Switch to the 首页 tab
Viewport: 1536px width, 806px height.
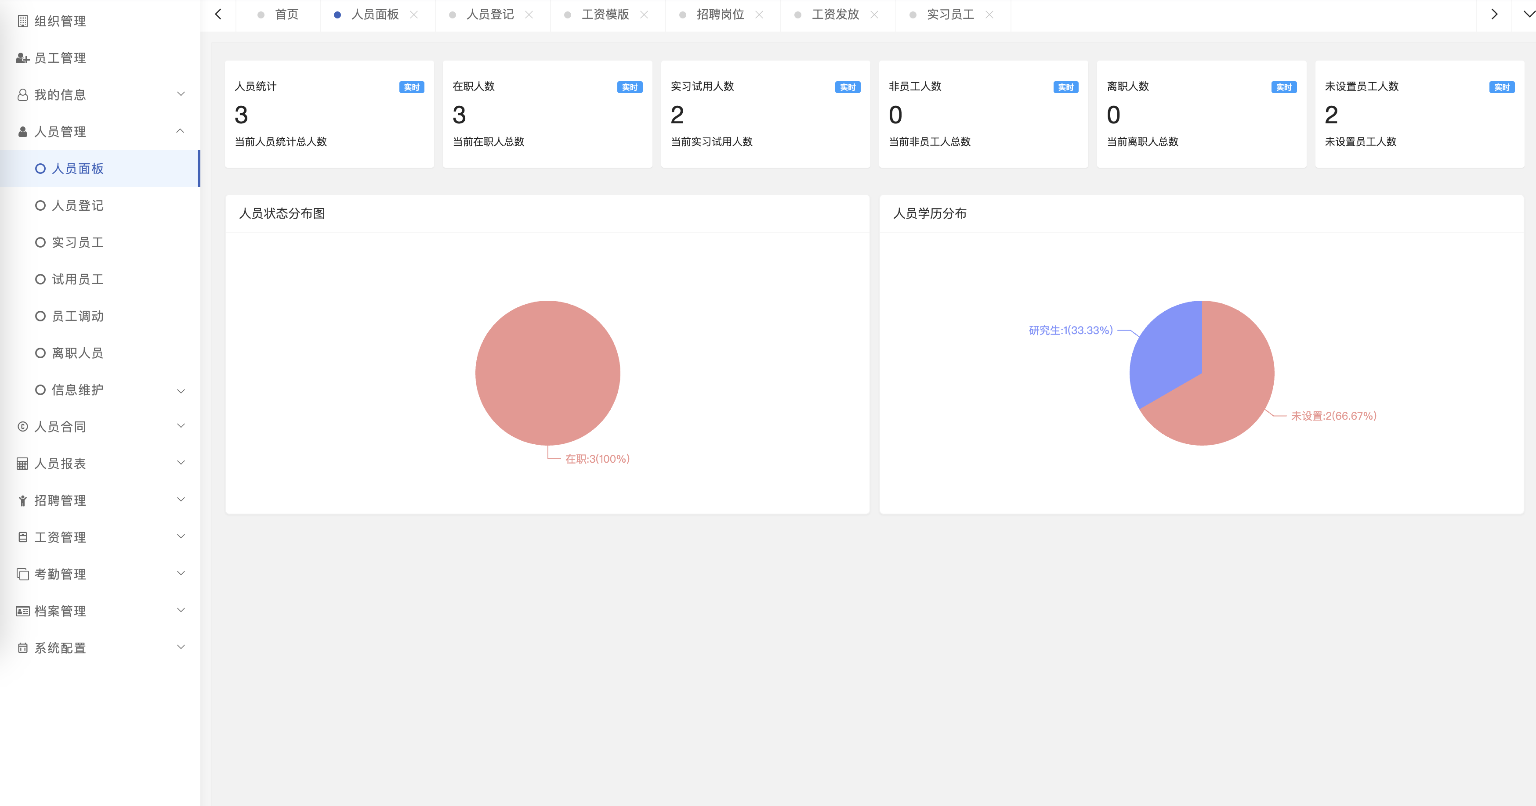click(279, 14)
